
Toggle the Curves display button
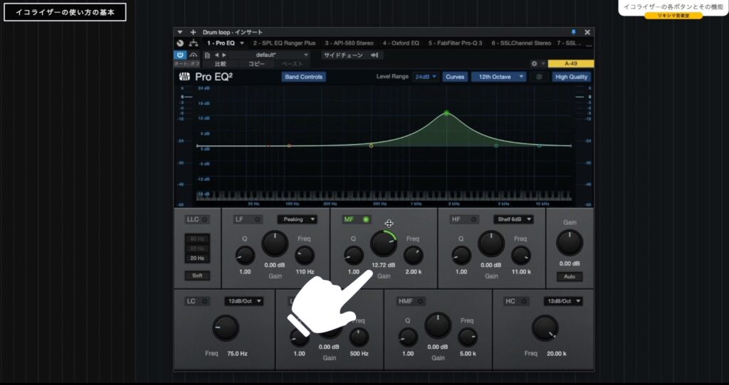(x=455, y=77)
